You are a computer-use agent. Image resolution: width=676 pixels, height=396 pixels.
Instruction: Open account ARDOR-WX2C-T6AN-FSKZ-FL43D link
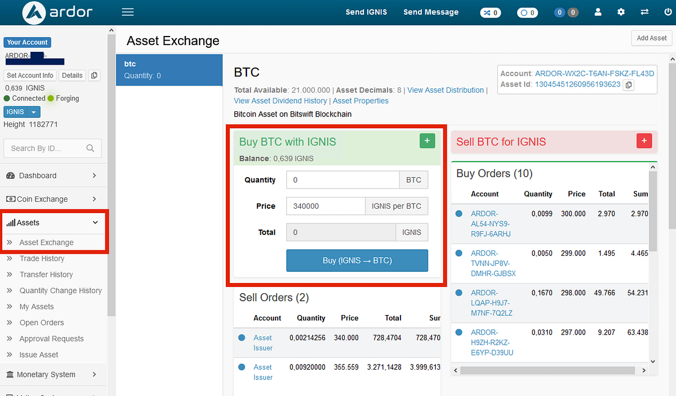tap(594, 74)
